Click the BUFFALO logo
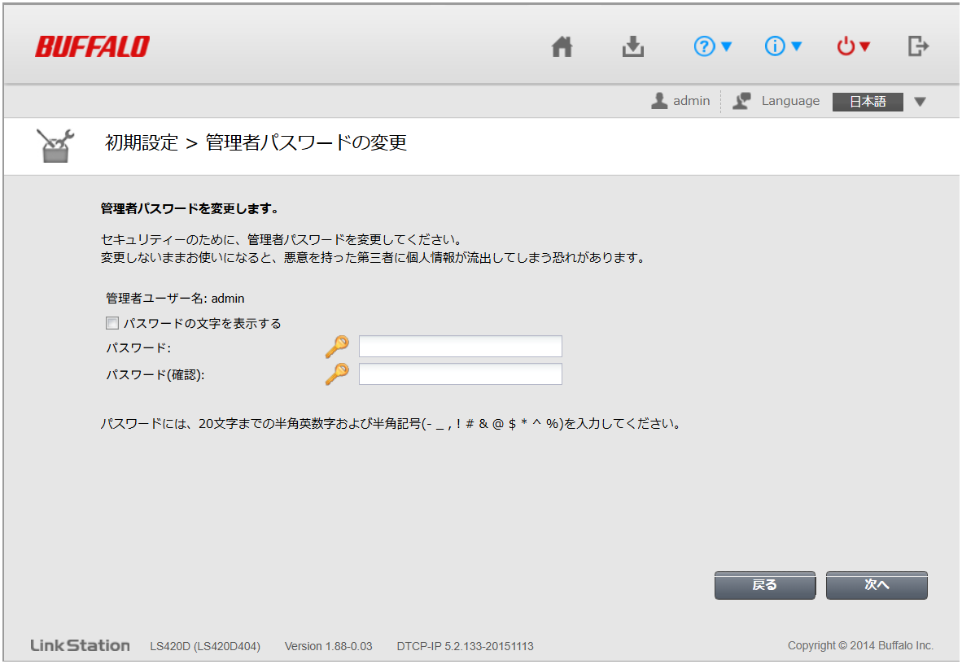Image resolution: width=962 pixels, height=664 pixels. 92,46
